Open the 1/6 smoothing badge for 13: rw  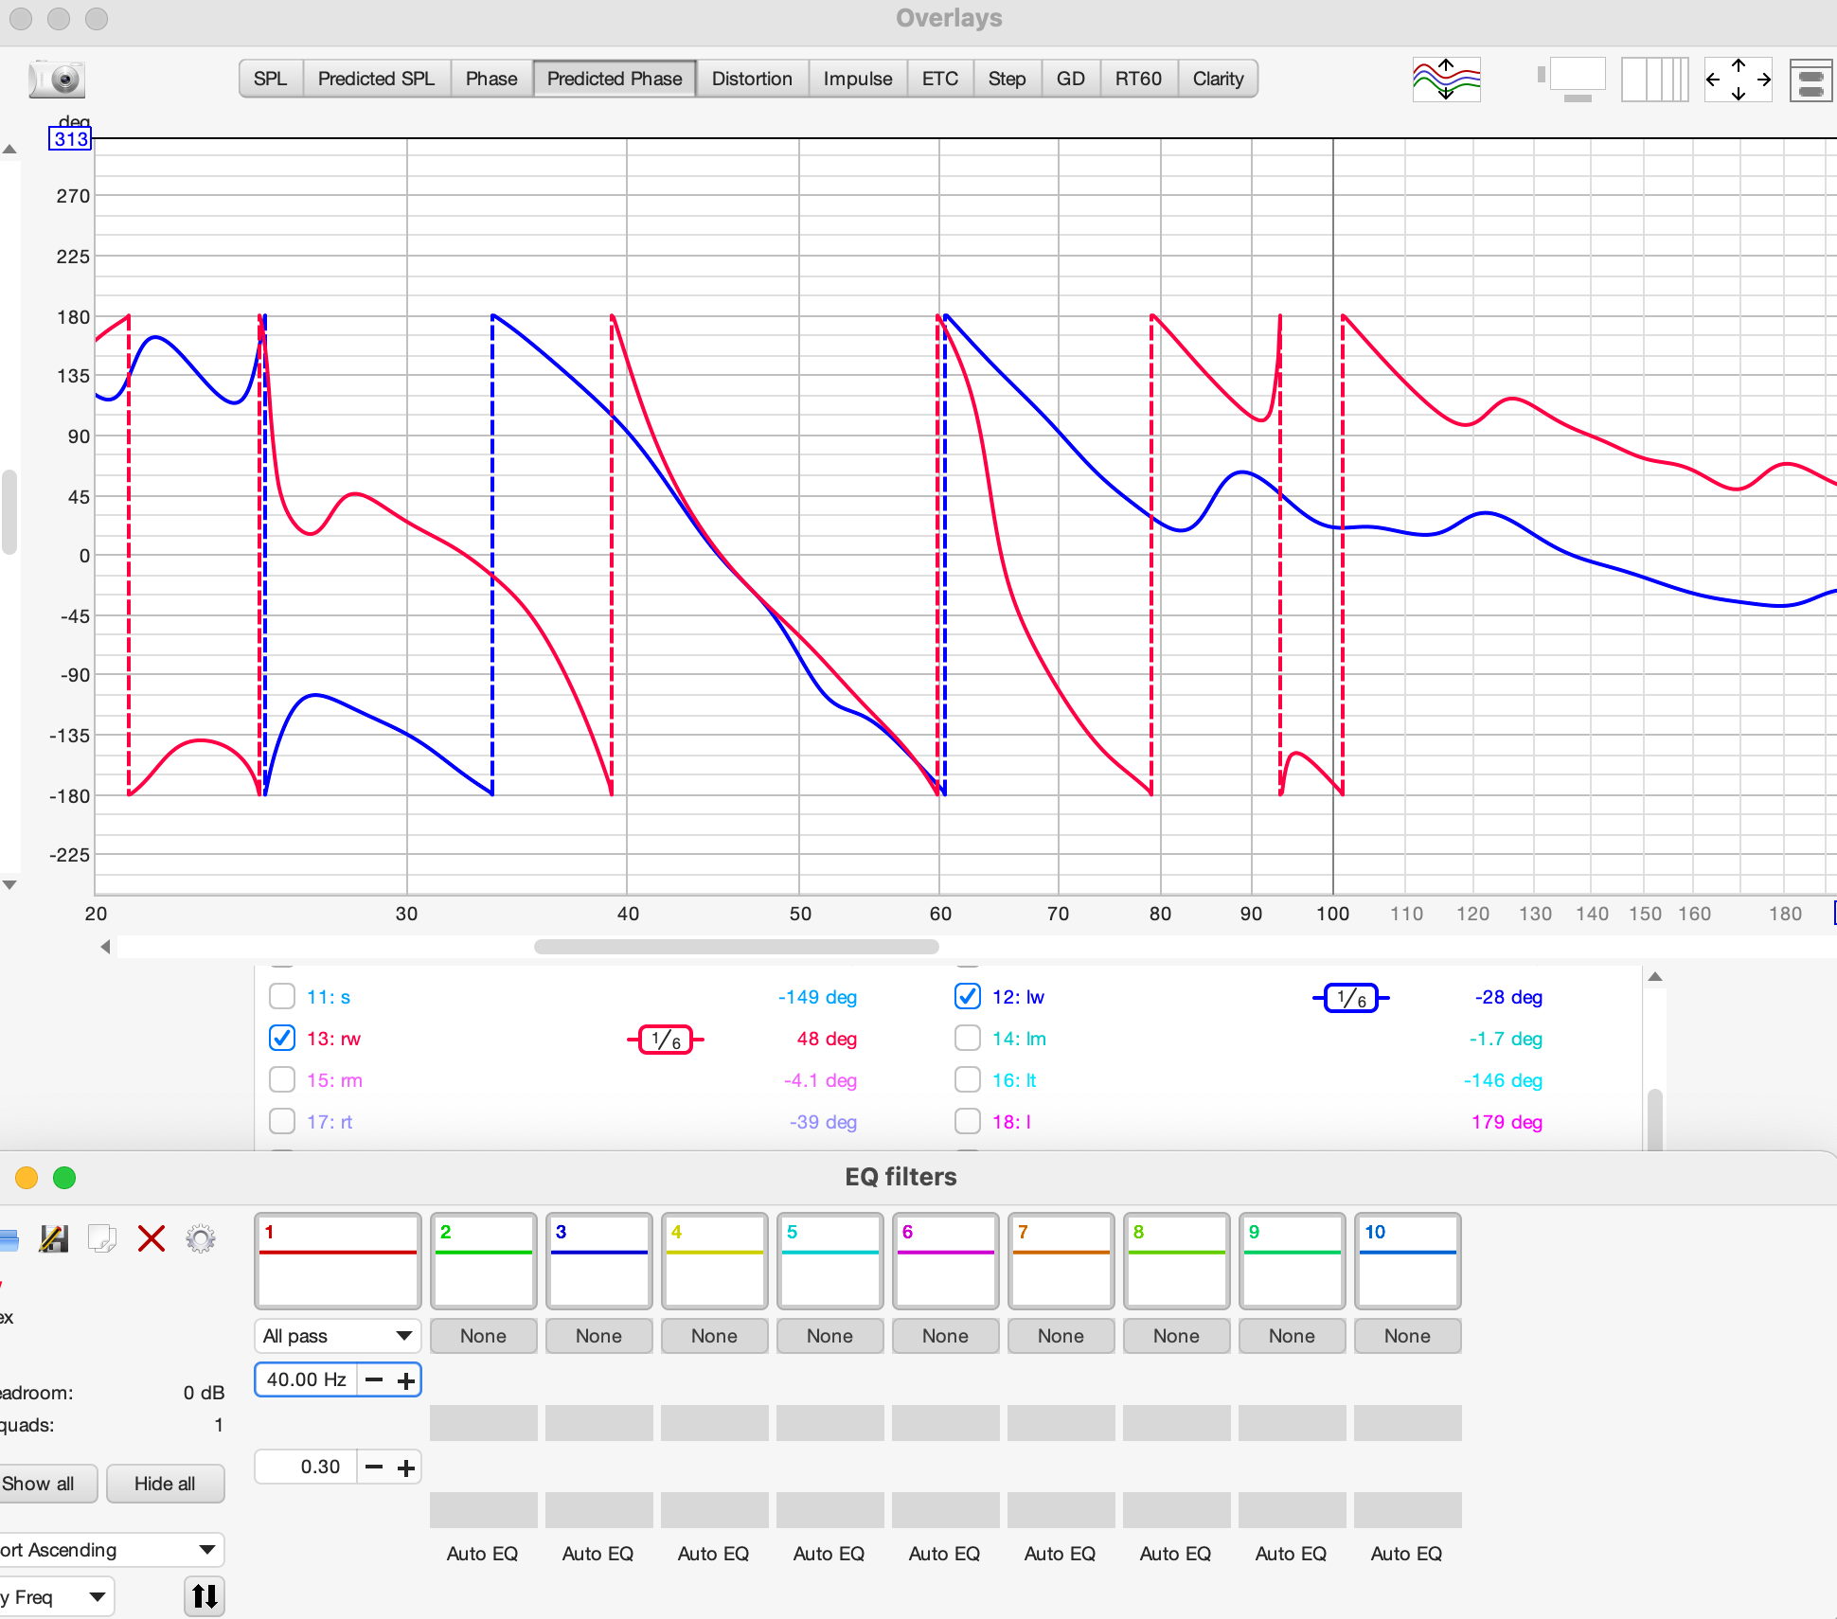click(666, 1040)
